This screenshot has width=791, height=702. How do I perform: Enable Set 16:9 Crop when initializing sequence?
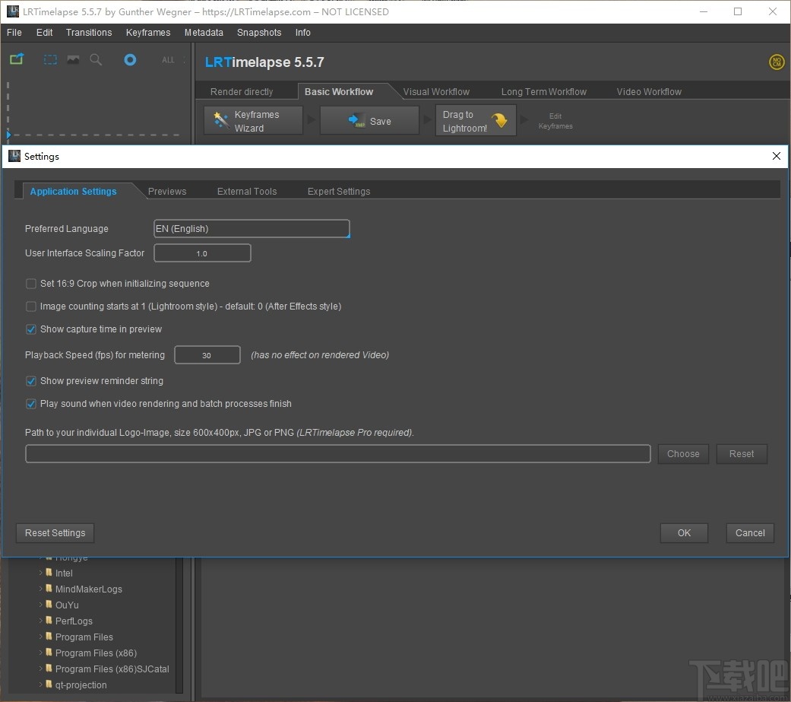point(30,284)
